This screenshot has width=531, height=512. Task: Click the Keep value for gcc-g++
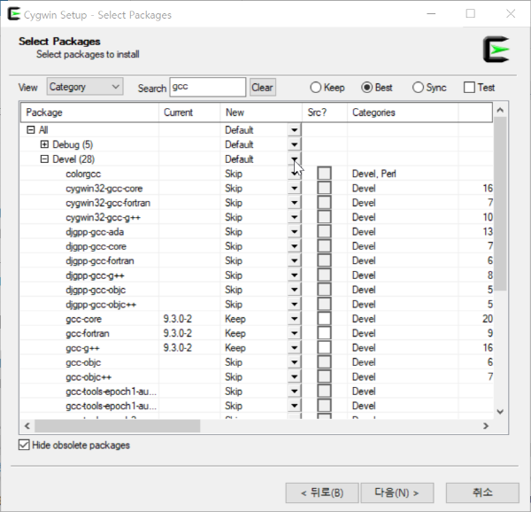pyautogui.click(x=235, y=348)
